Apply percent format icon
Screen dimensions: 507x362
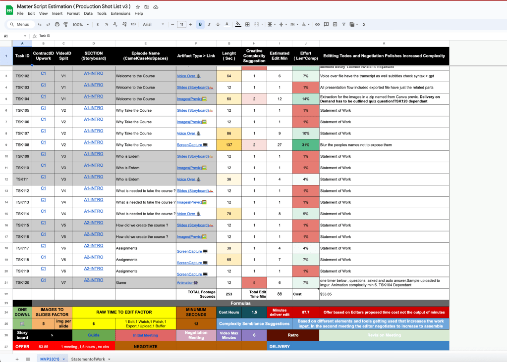[107, 25]
